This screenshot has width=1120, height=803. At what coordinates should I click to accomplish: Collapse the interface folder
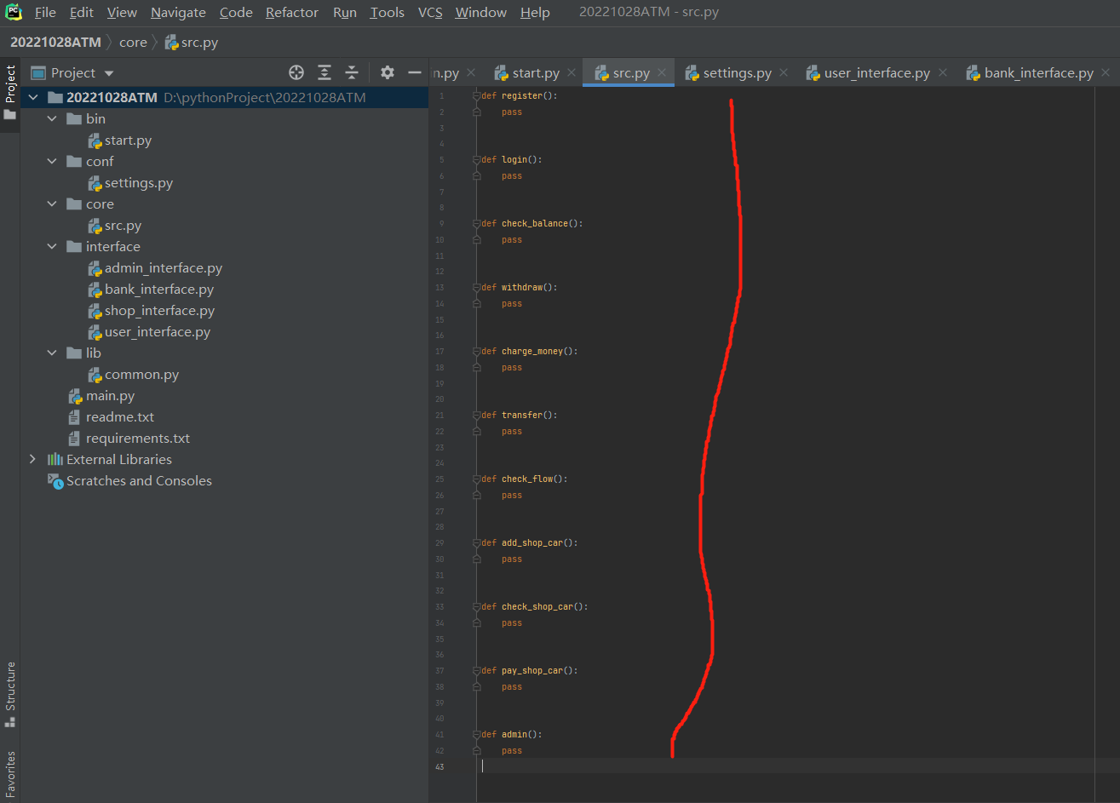(52, 247)
